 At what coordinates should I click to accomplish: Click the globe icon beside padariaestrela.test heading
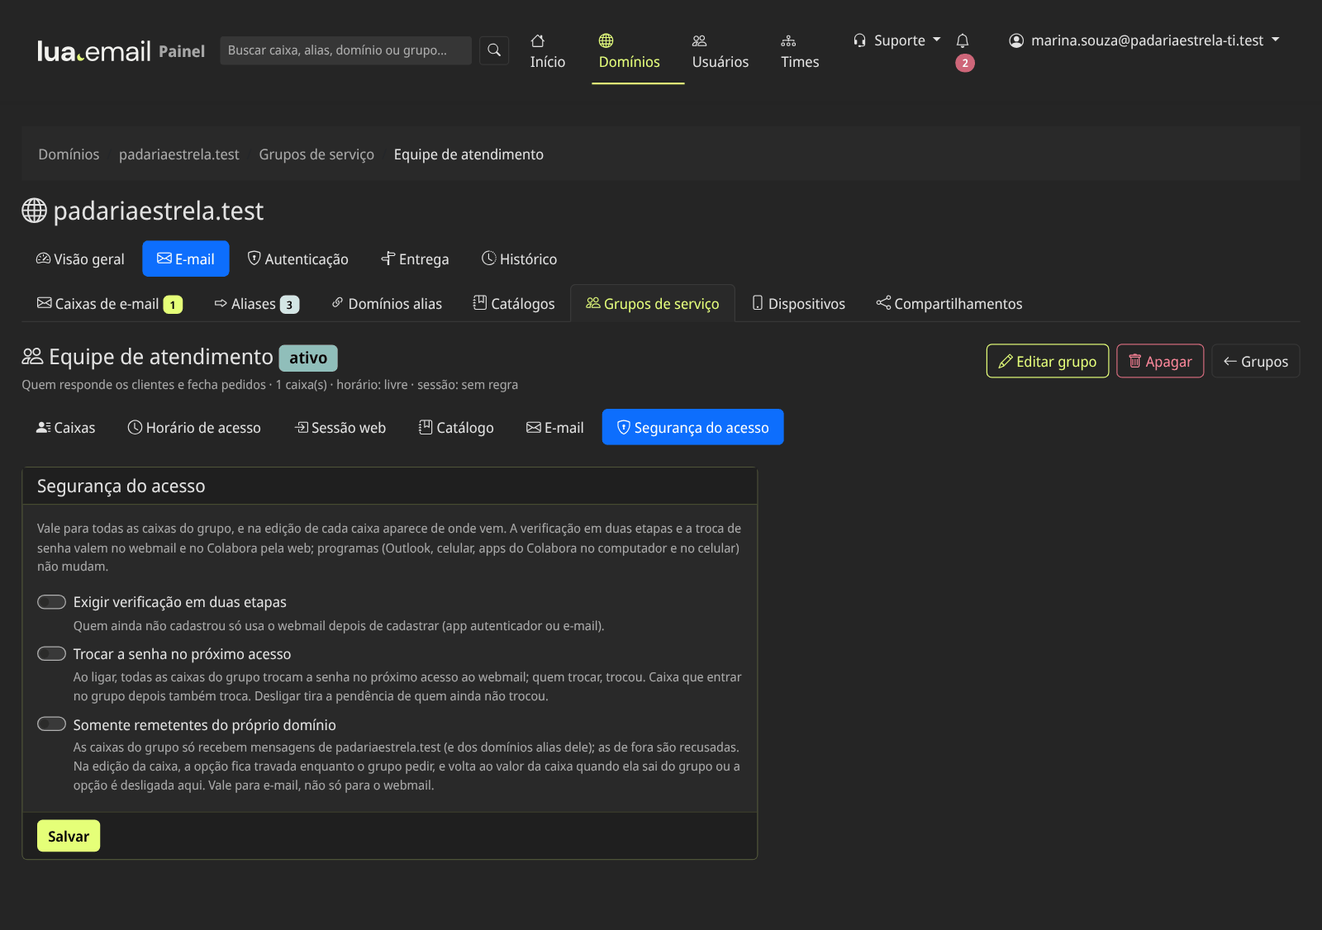point(34,211)
